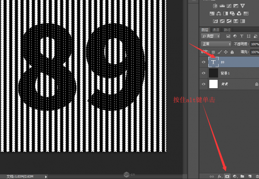The image size is (259, 179).
Task: Hide the 89 text layer
Action: 204,62
